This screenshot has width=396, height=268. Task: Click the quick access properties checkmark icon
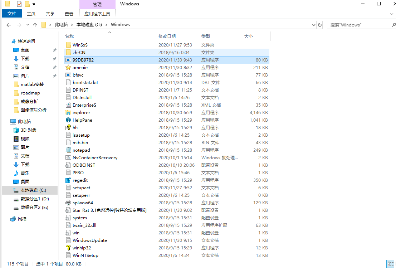19,4
